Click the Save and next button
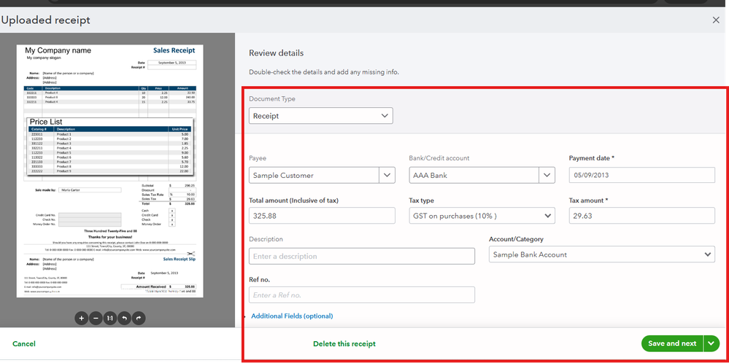The width and height of the screenshot is (729, 363). click(672, 343)
